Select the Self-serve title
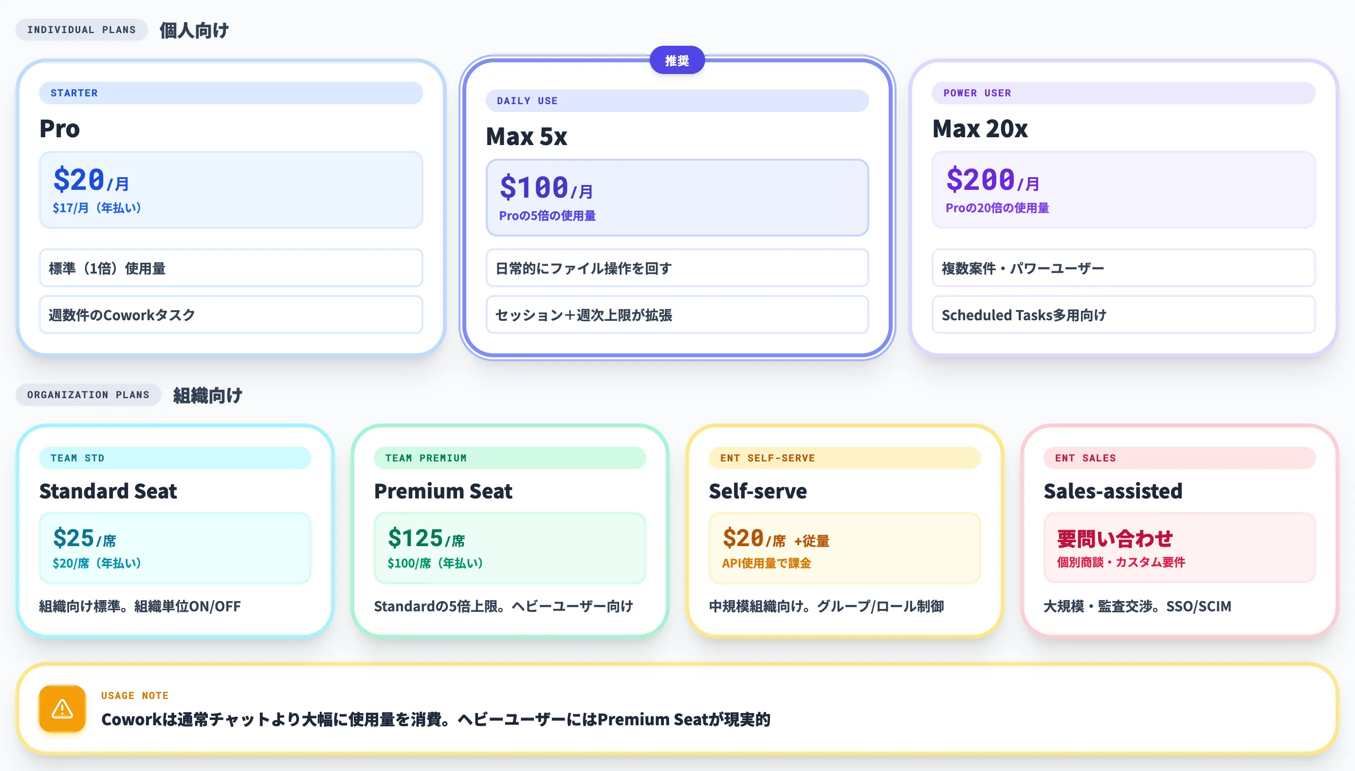Screen dimensions: 1355x771 [758, 491]
